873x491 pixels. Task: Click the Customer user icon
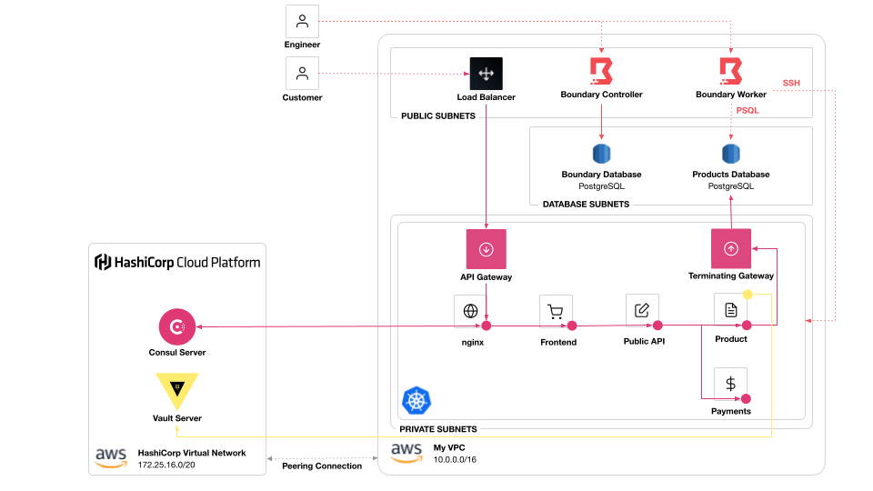point(302,73)
